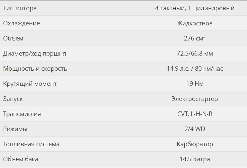This screenshot has height=168, width=247.
Task: Select the 'Электростартер' value
Action: (x=195, y=99)
